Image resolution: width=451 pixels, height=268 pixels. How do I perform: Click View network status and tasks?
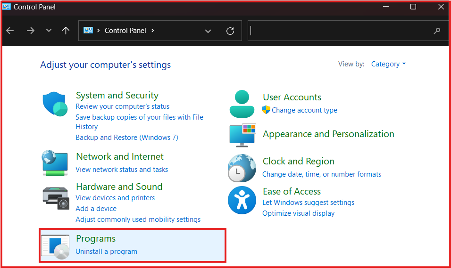point(122,170)
